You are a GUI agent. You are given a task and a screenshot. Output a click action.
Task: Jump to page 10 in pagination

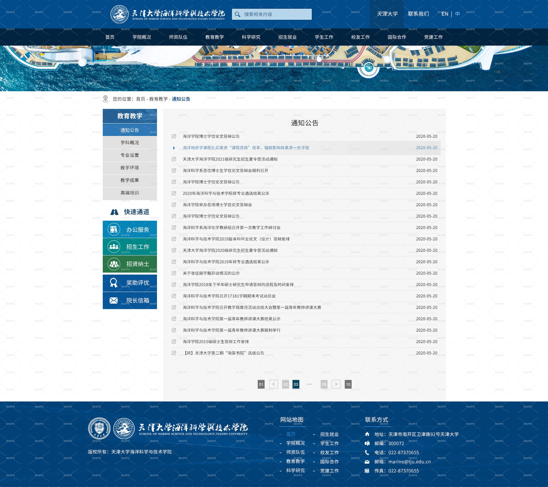point(348,384)
